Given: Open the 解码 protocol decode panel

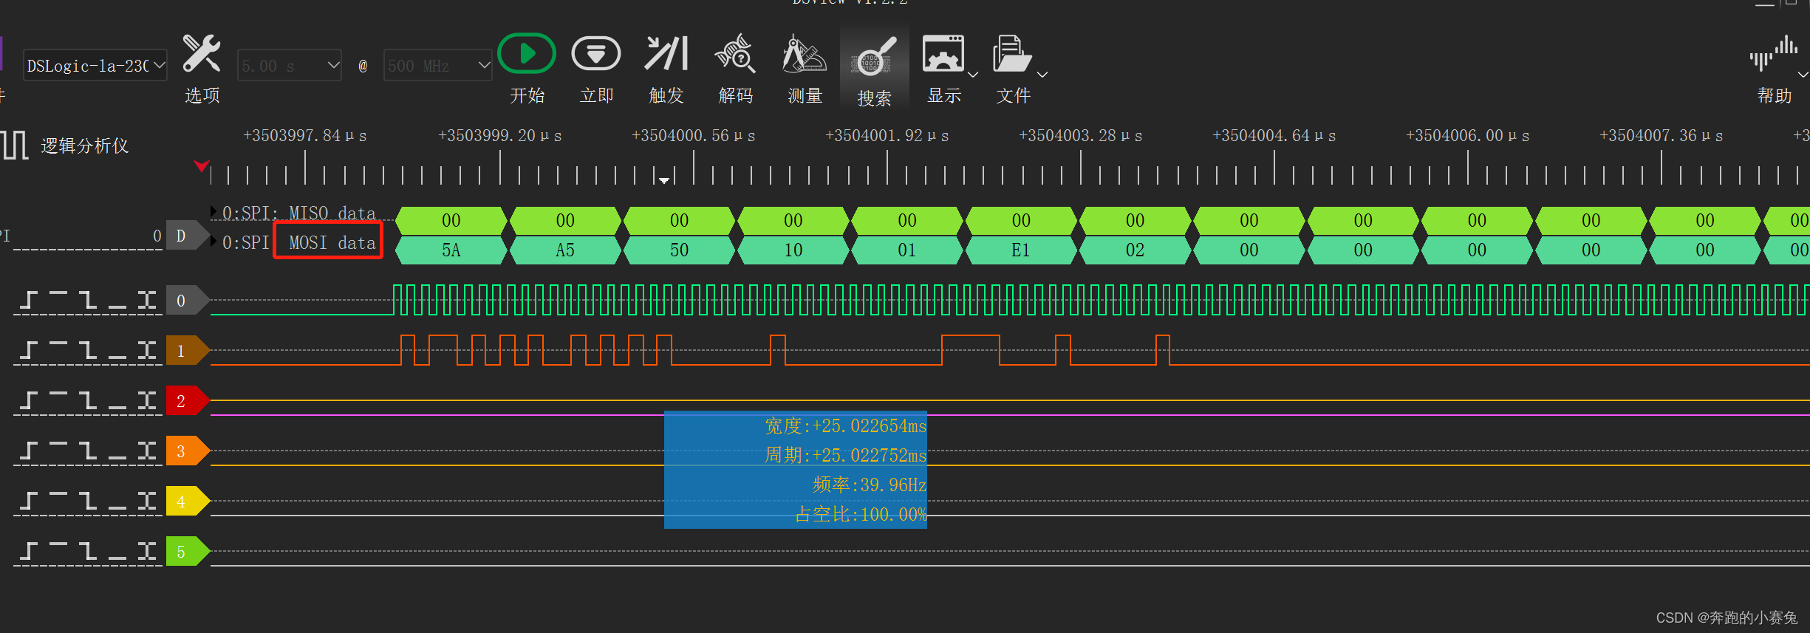Looking at the screenshot, I should [735, 54].
